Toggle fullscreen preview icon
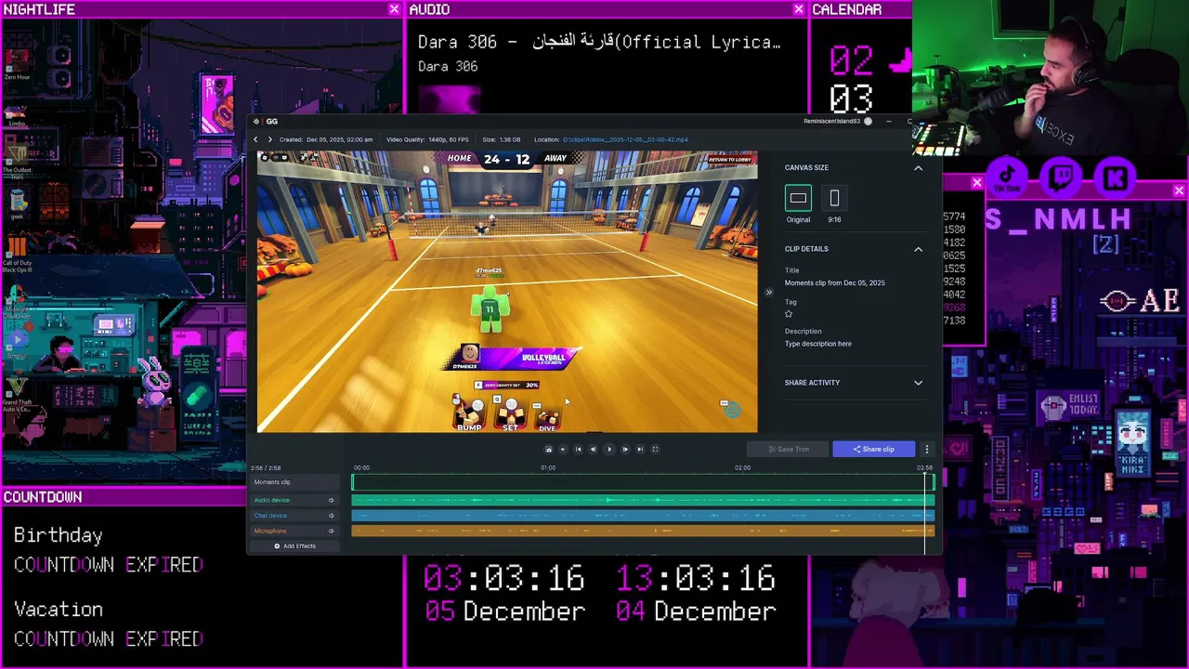1189x669 pixels. [x=655, y=449]
